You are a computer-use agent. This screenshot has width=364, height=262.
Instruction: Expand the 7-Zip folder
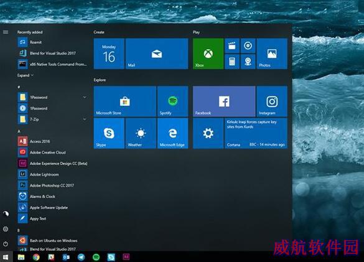85,119
